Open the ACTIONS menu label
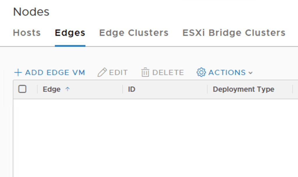 click(x=227, y=72)
